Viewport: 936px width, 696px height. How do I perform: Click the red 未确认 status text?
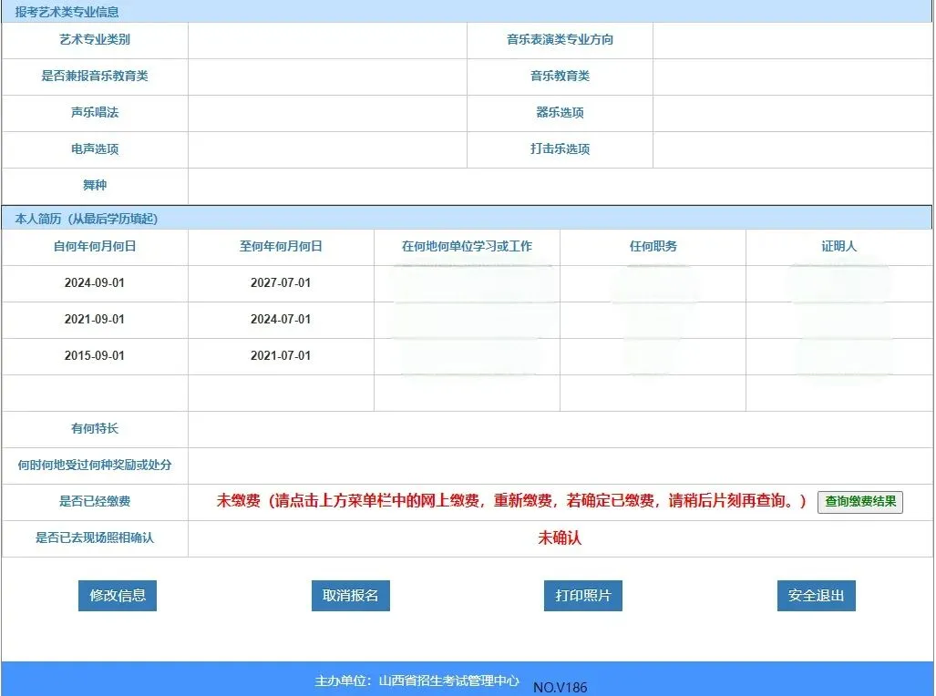(560, 537)
